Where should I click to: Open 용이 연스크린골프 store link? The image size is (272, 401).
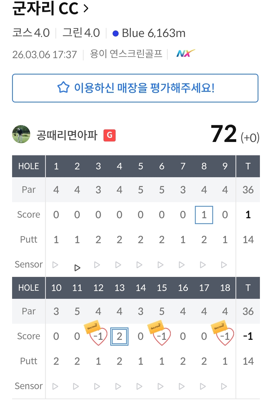[126, 54]
